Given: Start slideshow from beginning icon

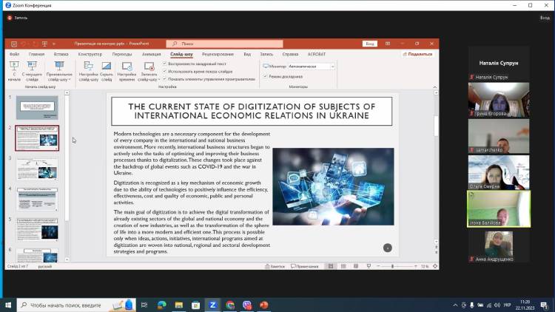Looking at the screenshot, I should pos(14,69).
